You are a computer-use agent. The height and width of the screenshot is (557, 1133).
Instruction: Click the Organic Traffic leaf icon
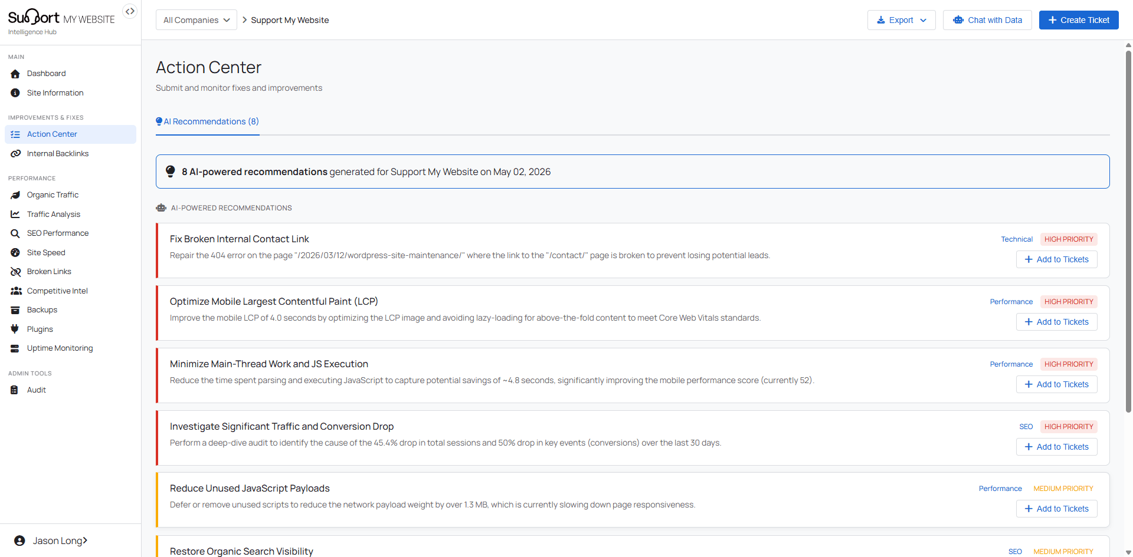tap(15, 195)
